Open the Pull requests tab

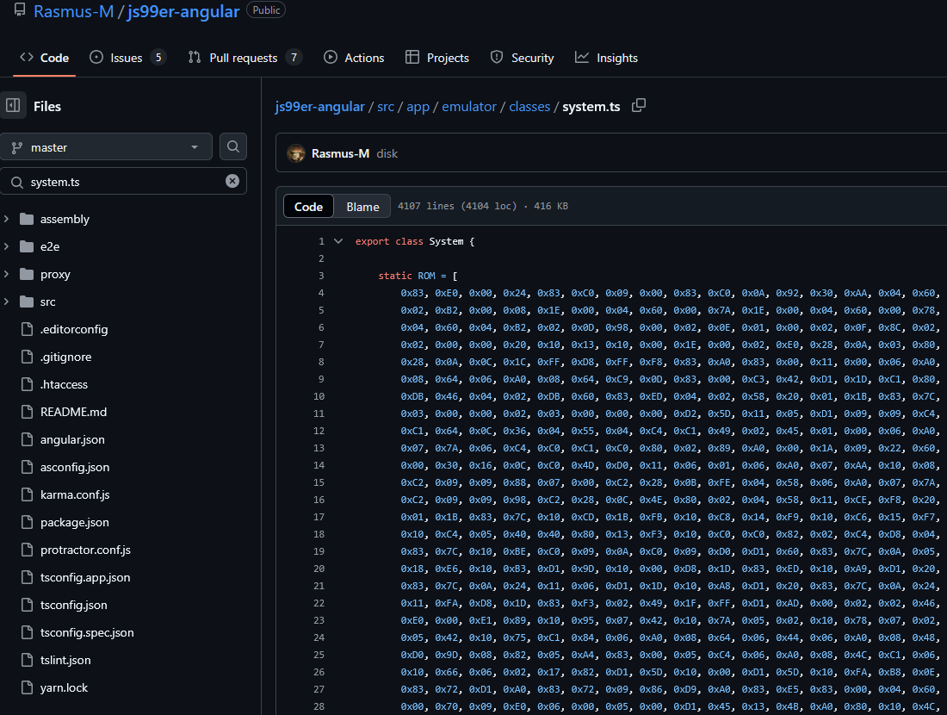(244, 58)
